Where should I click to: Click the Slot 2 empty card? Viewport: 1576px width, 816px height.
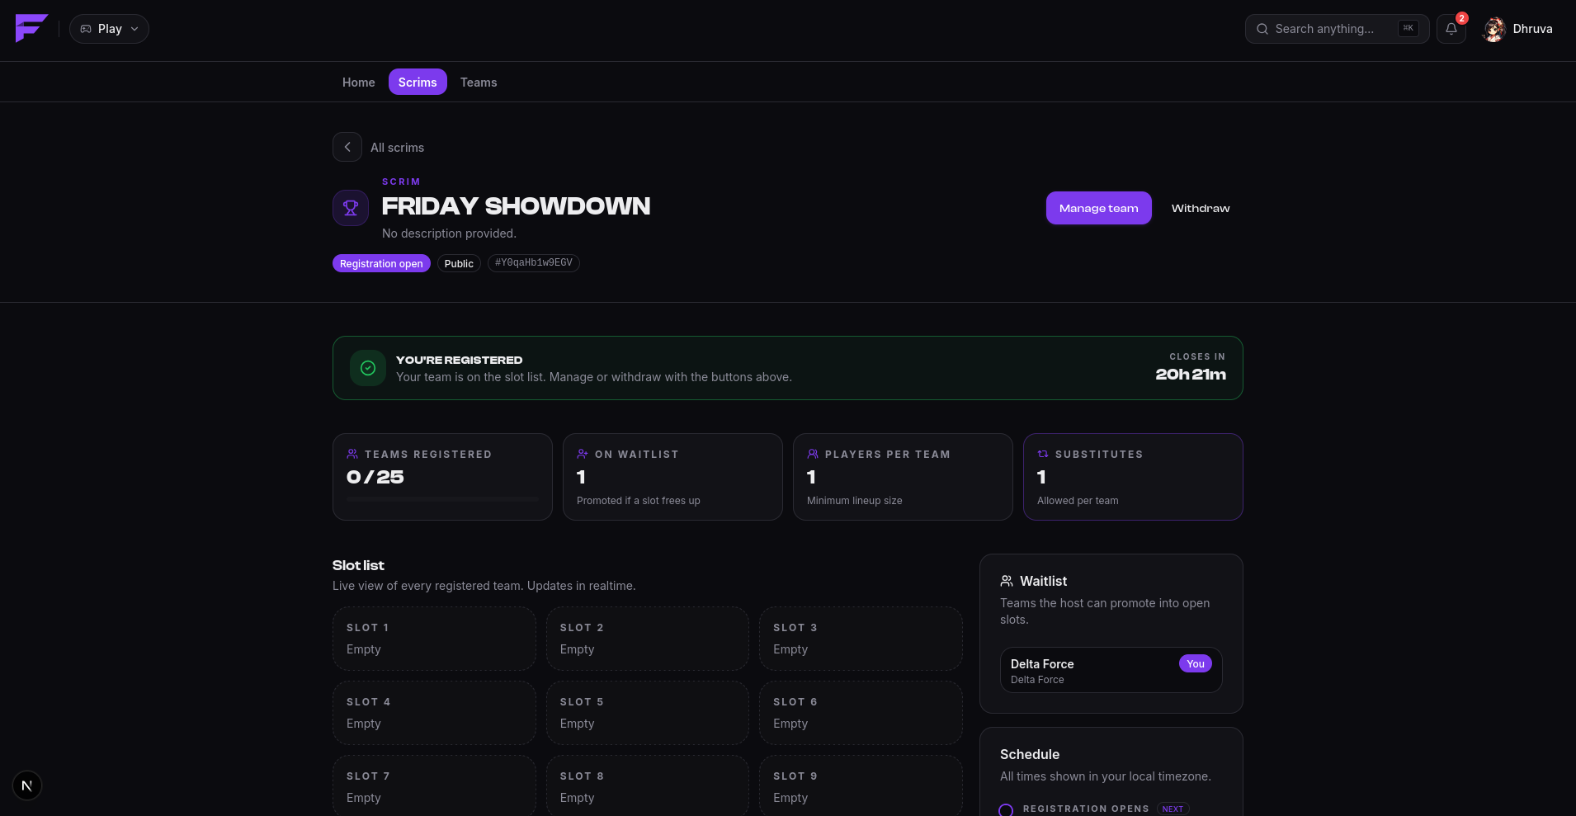[x=648, y=639]
